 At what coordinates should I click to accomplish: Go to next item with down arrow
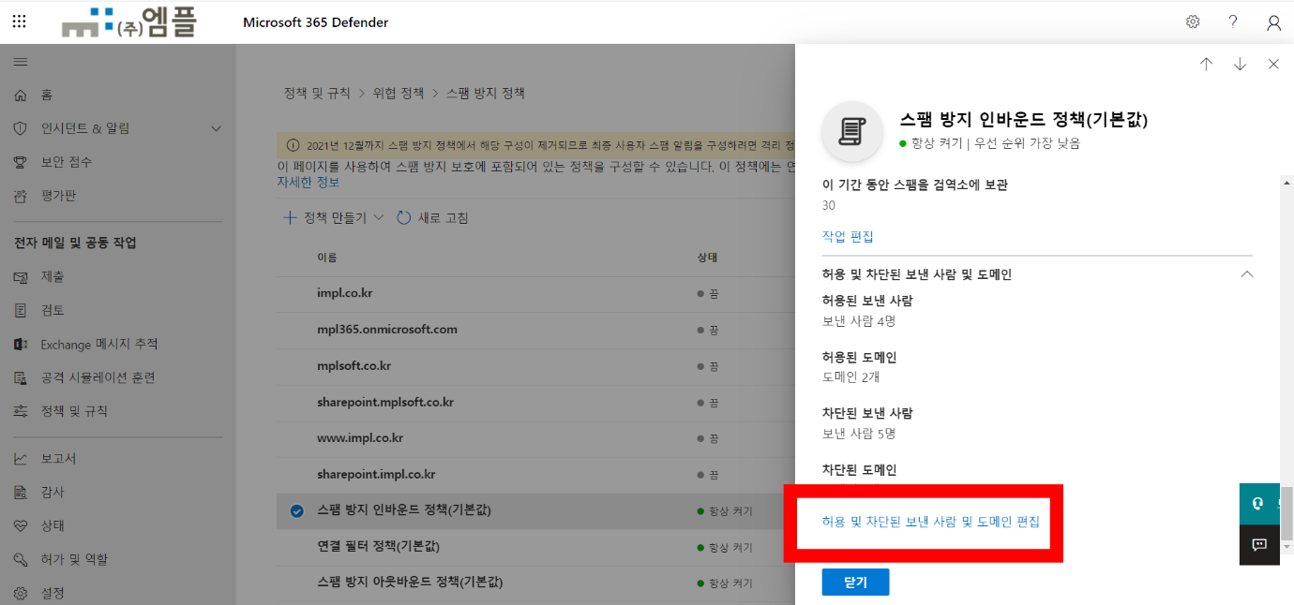[1240, 64]
